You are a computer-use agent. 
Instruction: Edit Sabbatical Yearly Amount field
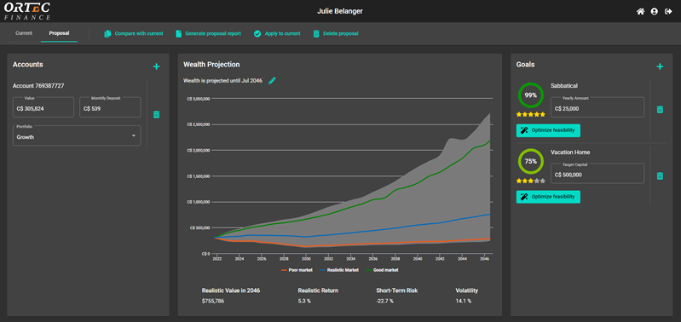click(597, 107)
